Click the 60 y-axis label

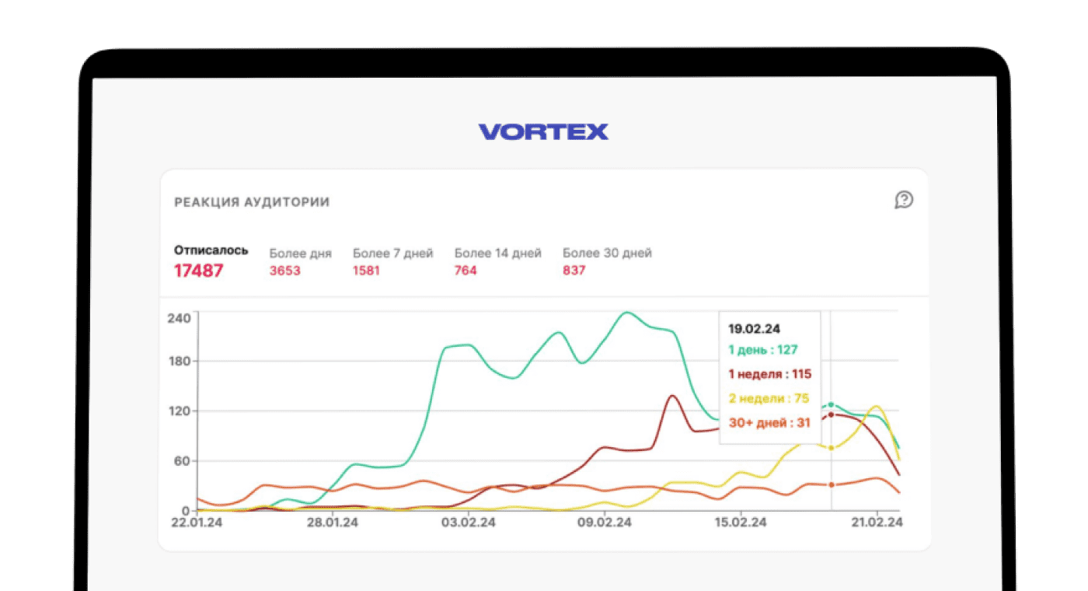point(183,461)
